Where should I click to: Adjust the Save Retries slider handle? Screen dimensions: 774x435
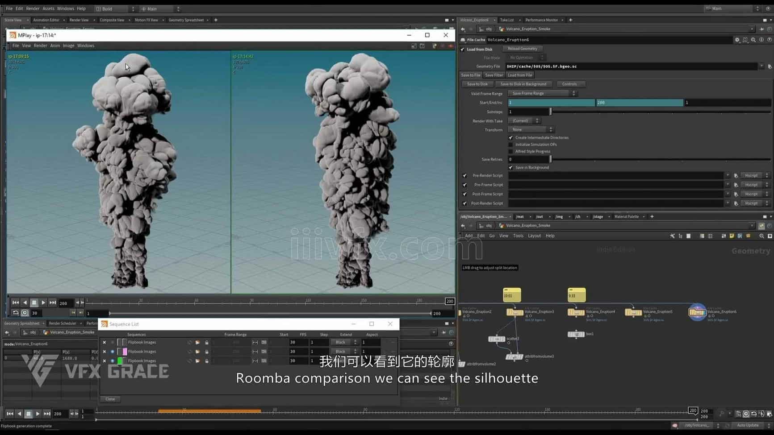pos(551,159)
